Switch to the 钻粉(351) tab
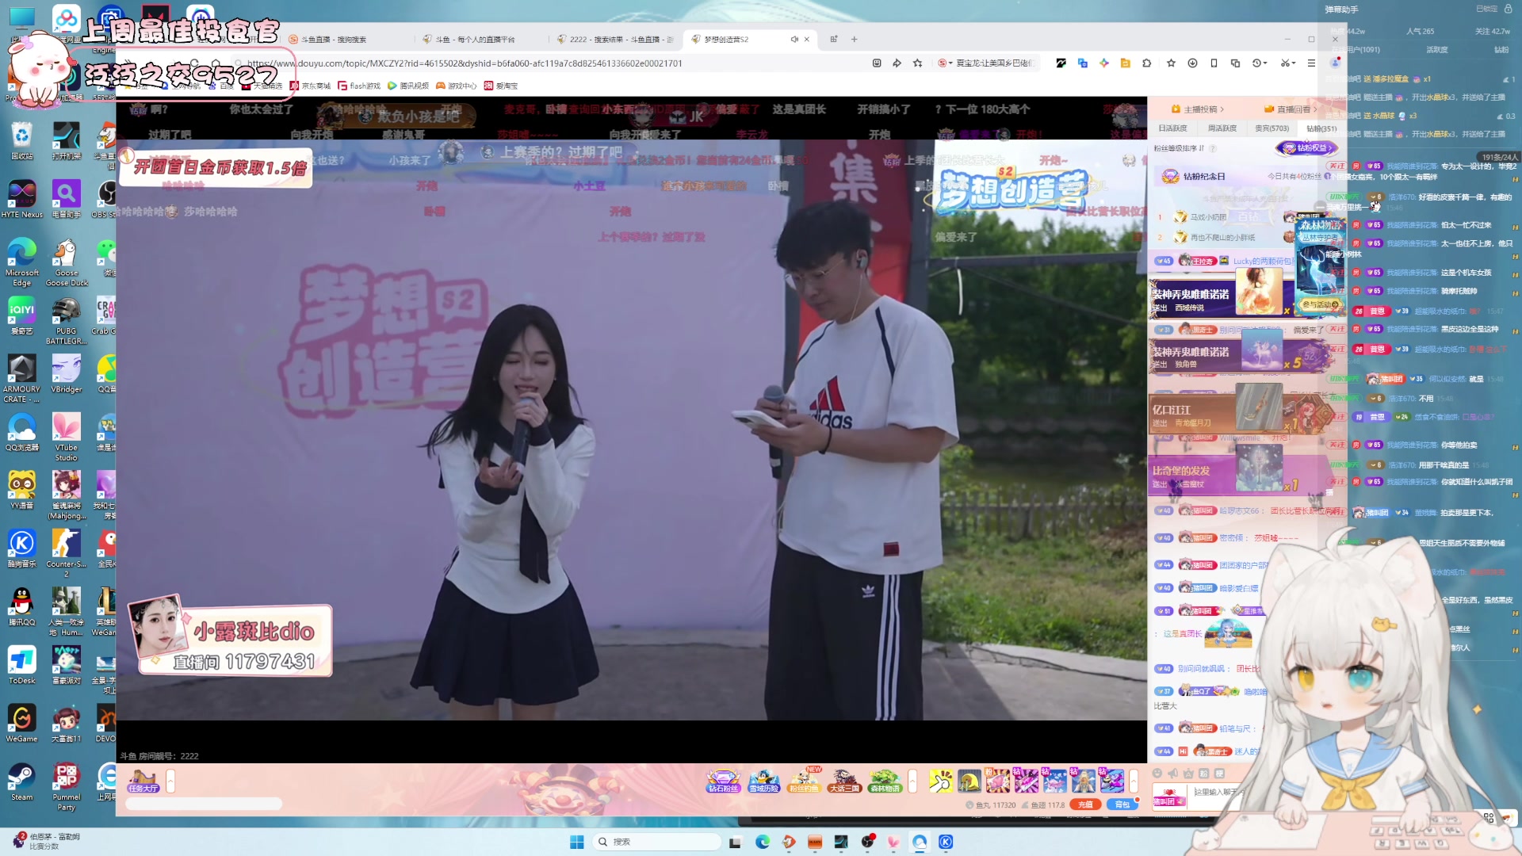The height and width of the screenshot is (856, 1522). (x=1321, y=128)
